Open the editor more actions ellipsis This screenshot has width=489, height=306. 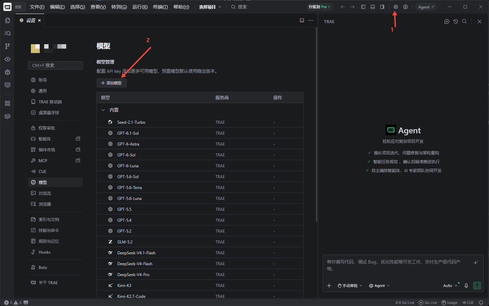point(311,20)
